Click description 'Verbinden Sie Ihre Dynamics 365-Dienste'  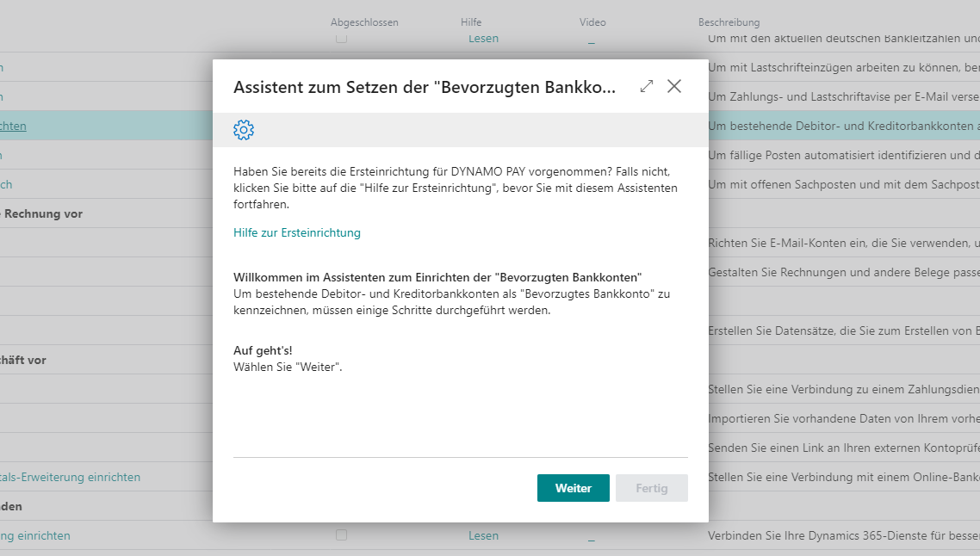(844, 535)
